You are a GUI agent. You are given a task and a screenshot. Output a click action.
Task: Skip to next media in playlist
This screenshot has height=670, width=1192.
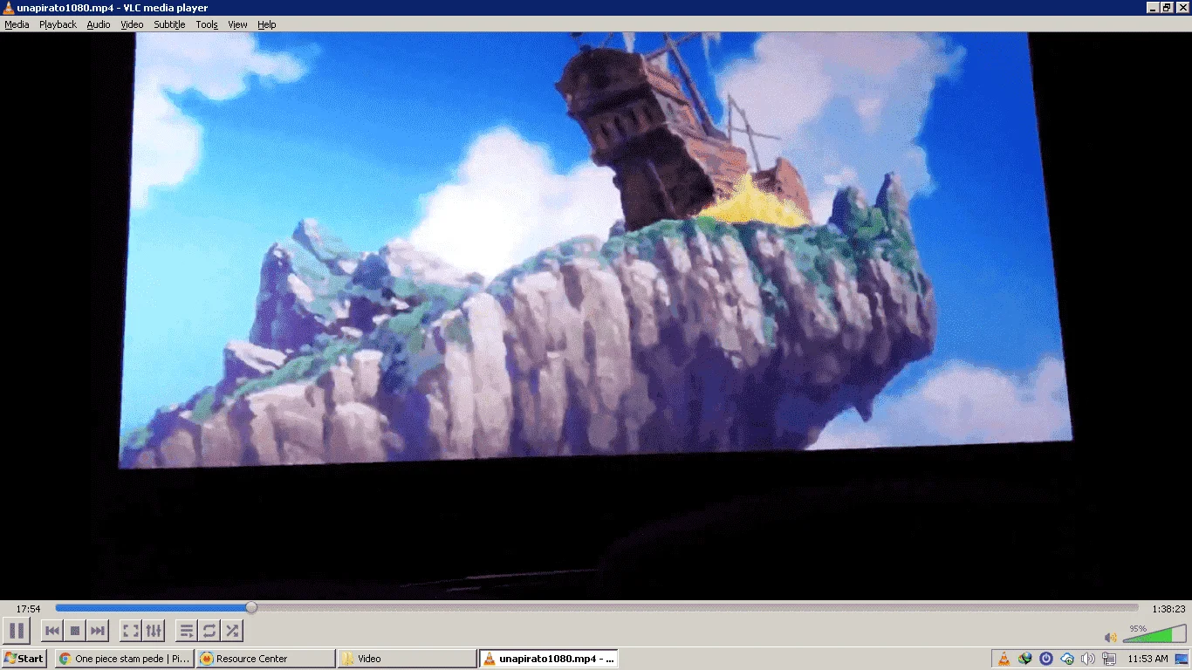(x=98, y=630)
